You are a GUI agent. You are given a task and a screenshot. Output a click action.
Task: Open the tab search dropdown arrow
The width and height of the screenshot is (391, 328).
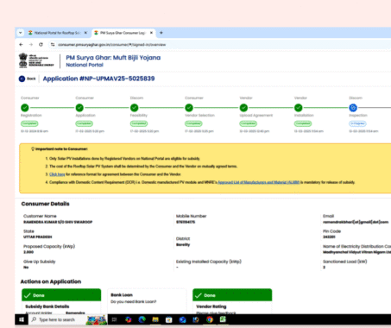[21, 33]
